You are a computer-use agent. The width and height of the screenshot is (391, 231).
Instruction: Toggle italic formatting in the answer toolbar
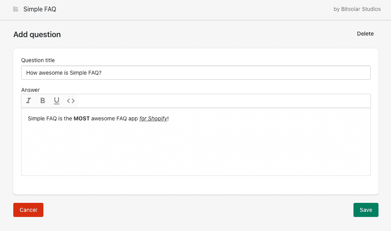pos(29,101)
